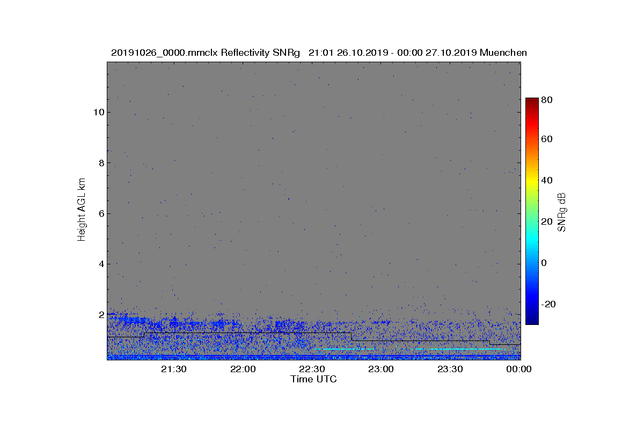This screenshot has width=644, height=429.
Task: Click the height axis tick label 6
Action: point(101,213)
